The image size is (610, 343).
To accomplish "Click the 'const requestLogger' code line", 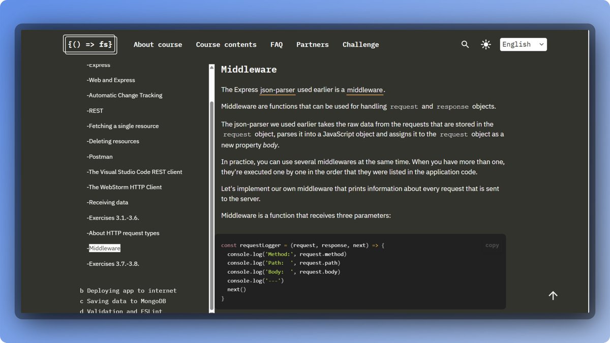I will tap(302, 245).
